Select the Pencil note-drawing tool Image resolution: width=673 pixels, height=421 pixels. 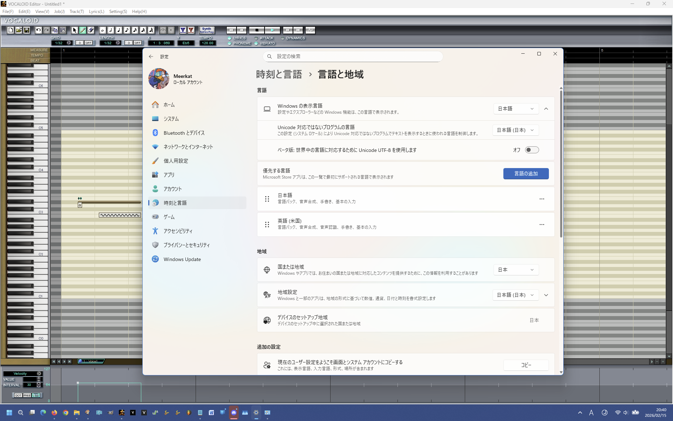click(83, 30)
